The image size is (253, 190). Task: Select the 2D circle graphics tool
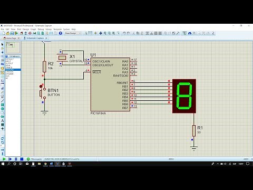pyautogui.click(x=2, y=109)
